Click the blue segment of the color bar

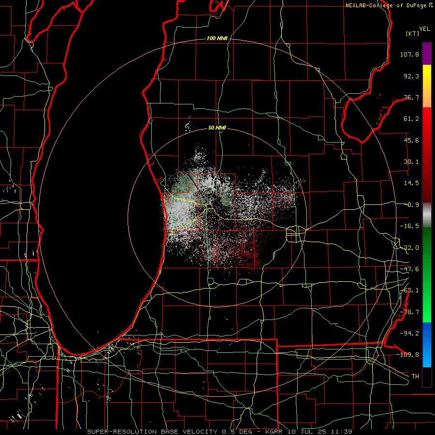coord(427,345)
